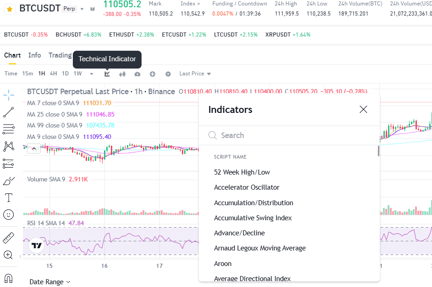The width and height of the screenshot is (432, 287).
Task: Click the MA 25 close indicator legend
Action: coord(71,114)
